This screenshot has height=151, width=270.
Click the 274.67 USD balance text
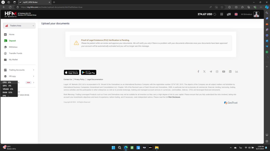[x=205, y=14]
